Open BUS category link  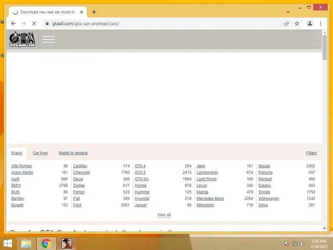(15, 192)
